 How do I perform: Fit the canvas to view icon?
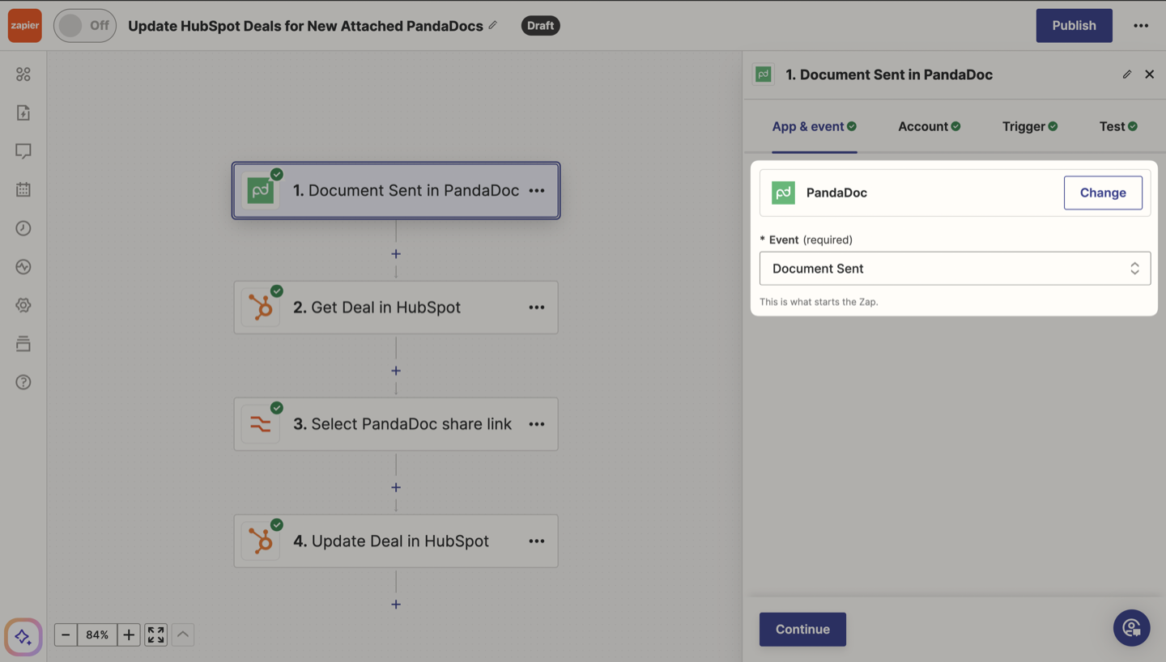pos(155,634)
